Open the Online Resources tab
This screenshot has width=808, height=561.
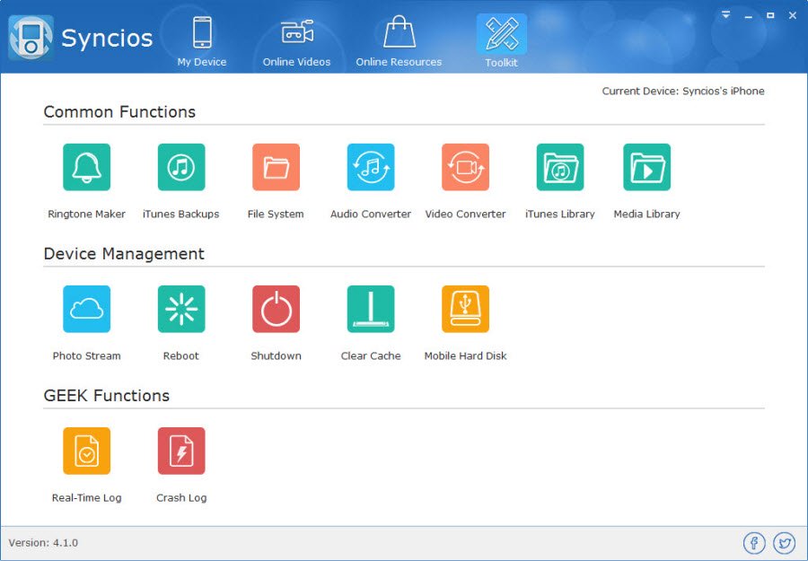[399, 41]
